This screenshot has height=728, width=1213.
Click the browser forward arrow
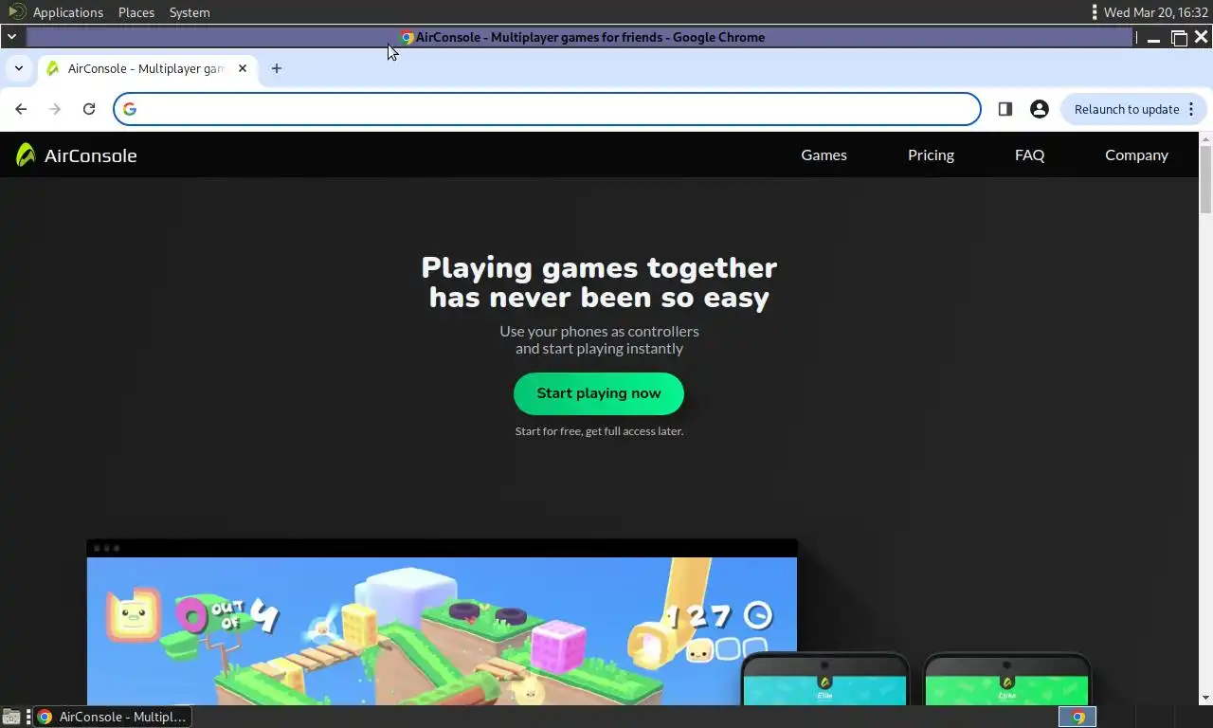click(x=55, y=109)
